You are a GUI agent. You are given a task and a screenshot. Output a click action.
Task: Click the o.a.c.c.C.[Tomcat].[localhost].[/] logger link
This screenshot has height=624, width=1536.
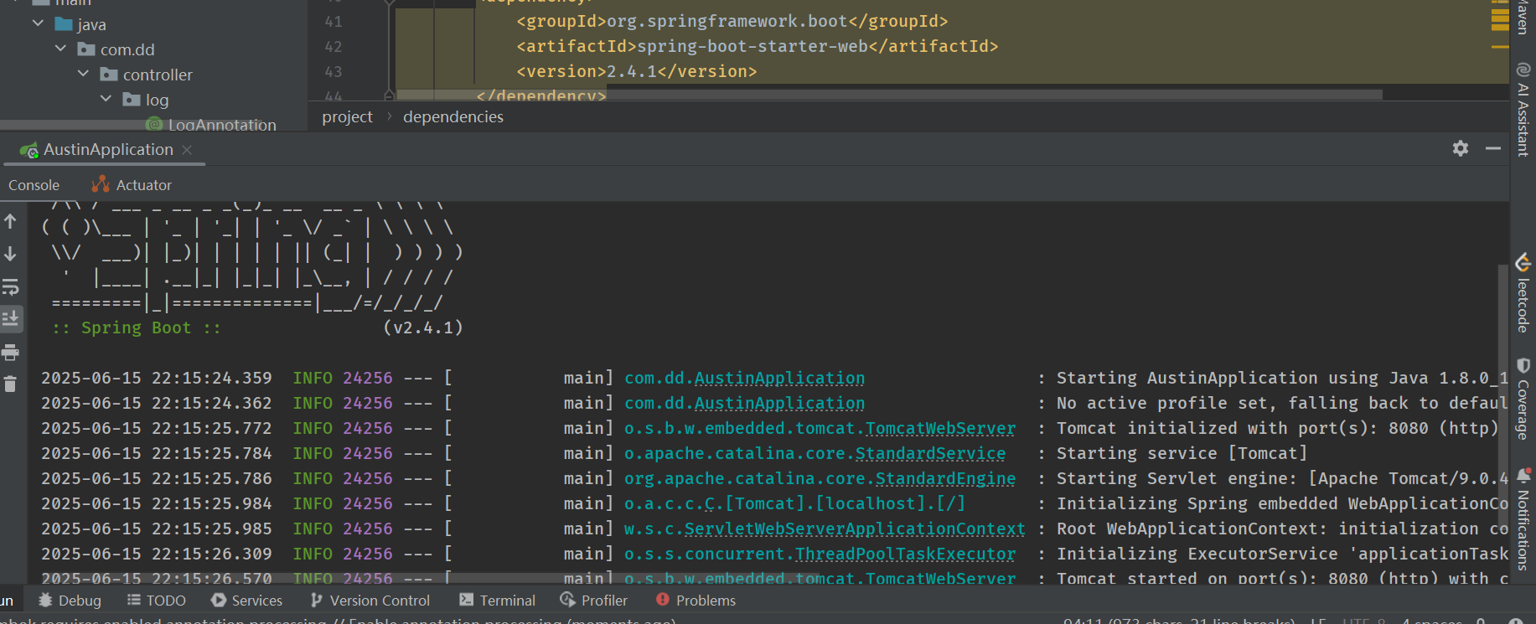(794, 504)
